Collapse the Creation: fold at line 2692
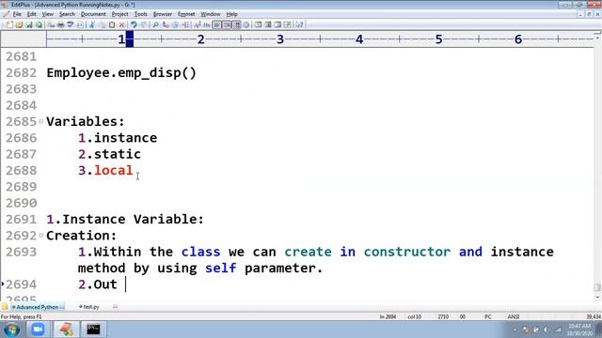Viewport: 602px width, 338px height. (41, 236)
